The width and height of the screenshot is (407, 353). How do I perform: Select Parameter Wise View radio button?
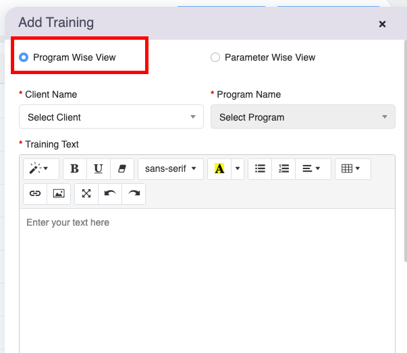(x=215, y=58)
